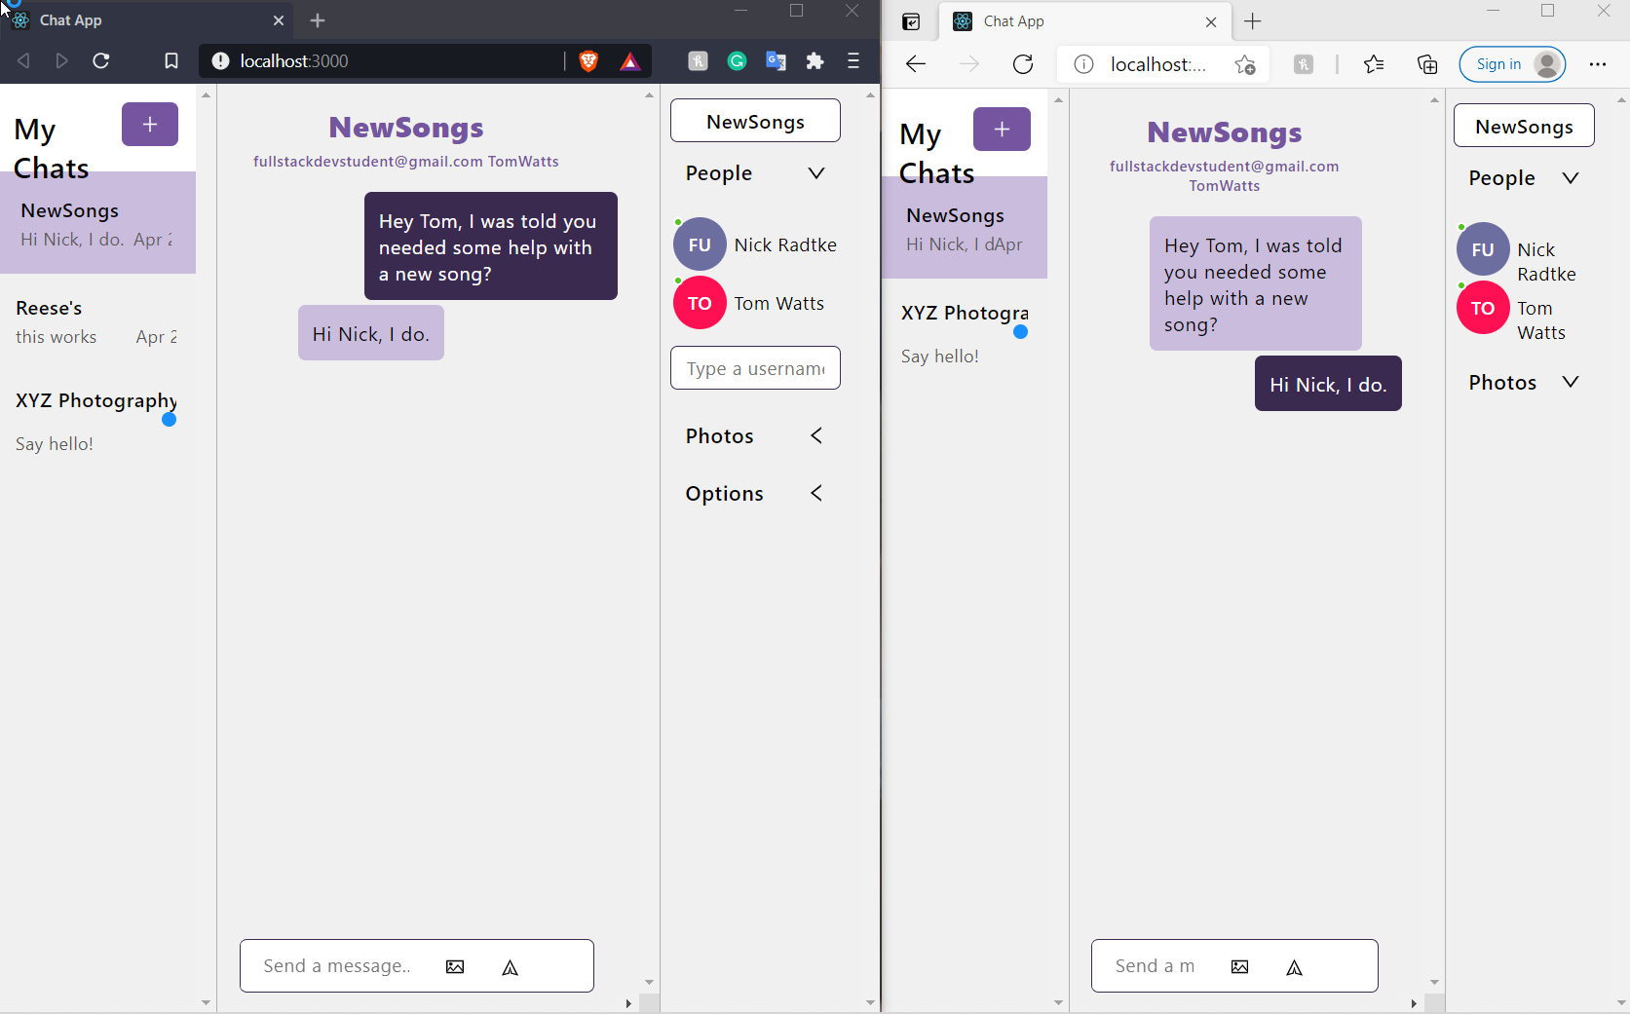The height and width of the screenshot is (1014, 1630).
Task: Close the Chat App tab in Brave
Action: pos(279,20)
